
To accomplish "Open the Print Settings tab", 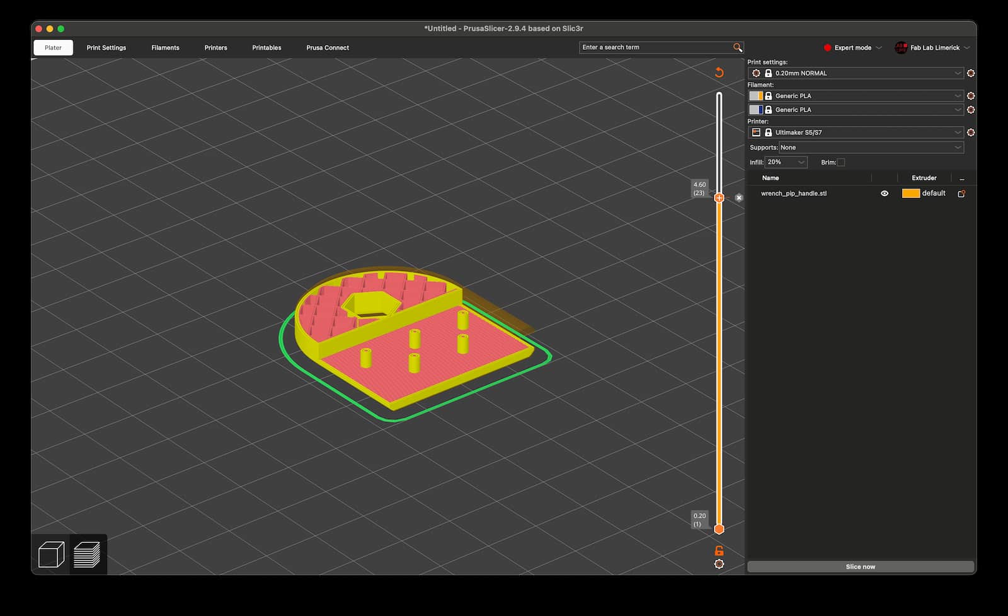I will pos(106,48).
